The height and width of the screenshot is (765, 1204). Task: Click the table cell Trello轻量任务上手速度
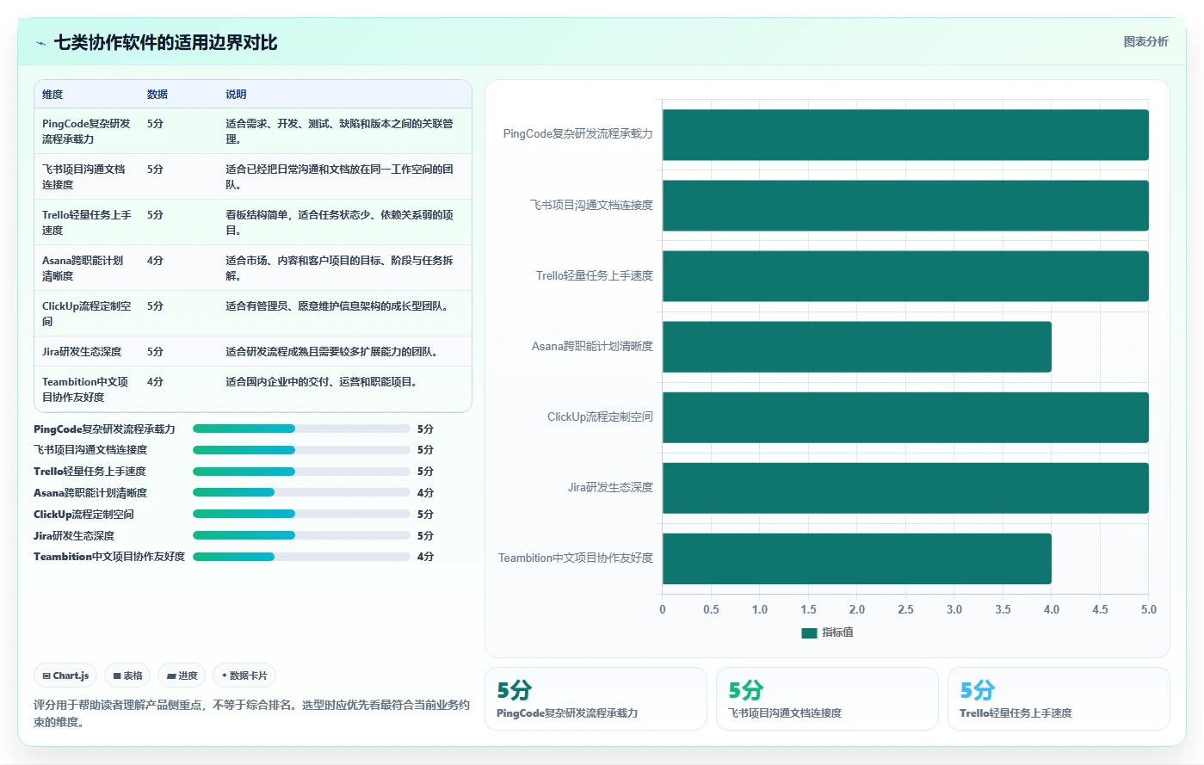87,222
